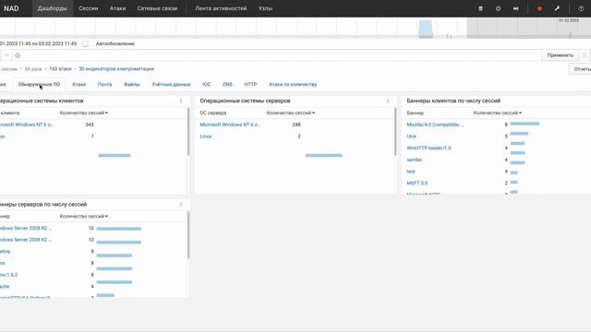Open Узлы in top navigation
Image resolution: width=591 pixels, height=332 pixels.
tap(265, 8)
